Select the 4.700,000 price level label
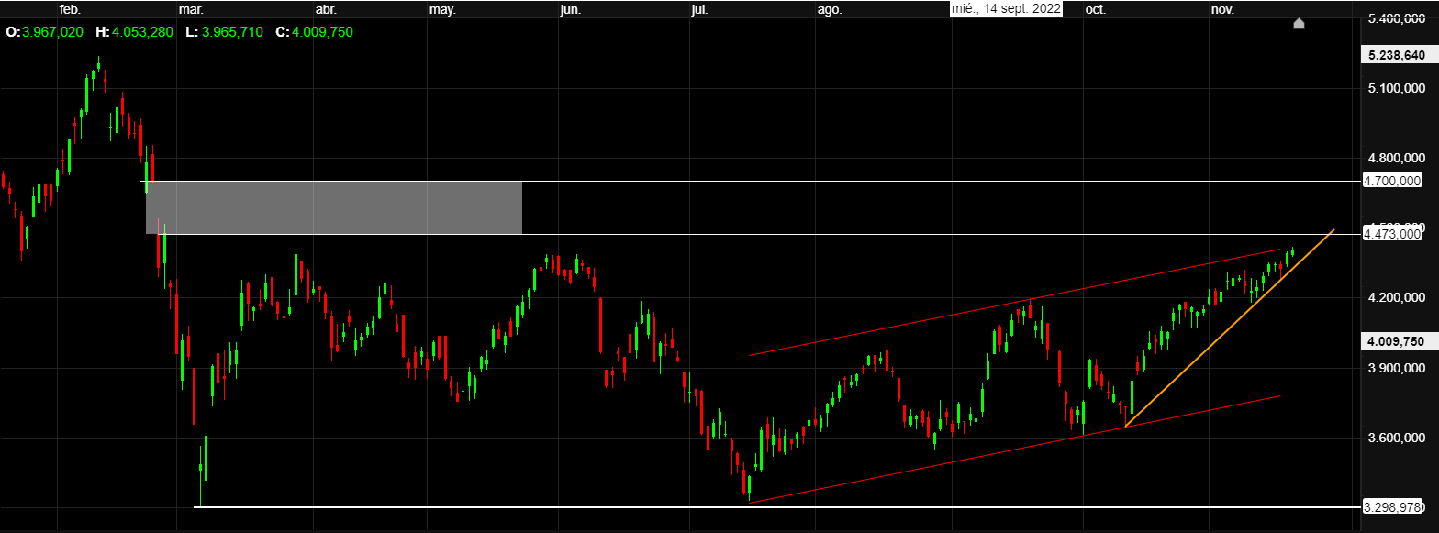 (x=1393, y=181)
